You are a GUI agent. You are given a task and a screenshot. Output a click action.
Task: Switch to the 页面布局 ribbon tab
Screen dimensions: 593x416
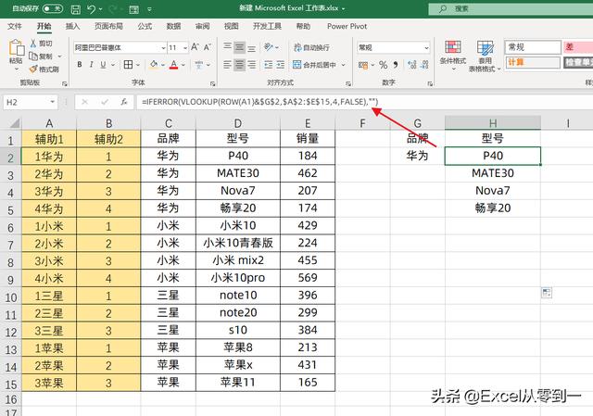point(108,26)
